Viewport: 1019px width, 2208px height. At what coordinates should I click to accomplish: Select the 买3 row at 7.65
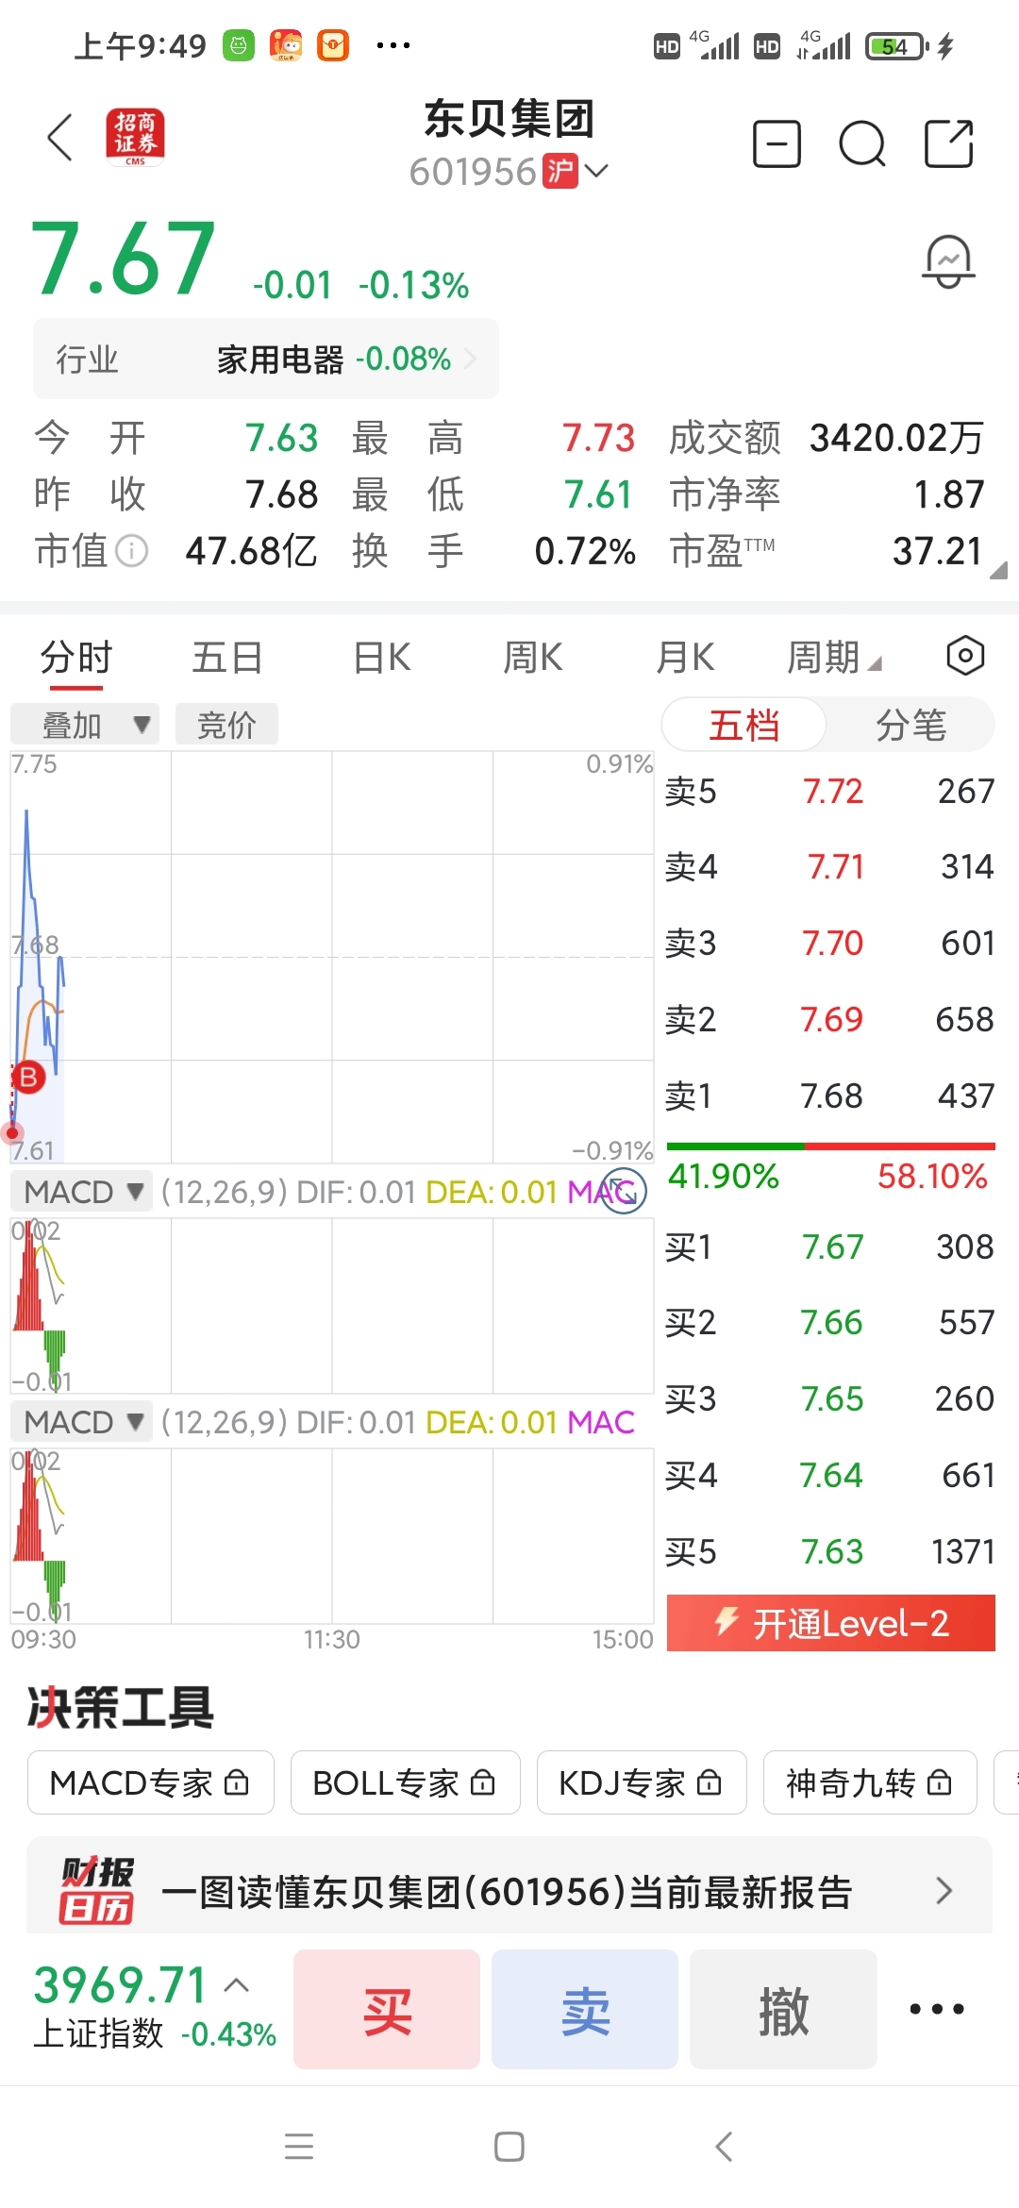point(830,1398)
